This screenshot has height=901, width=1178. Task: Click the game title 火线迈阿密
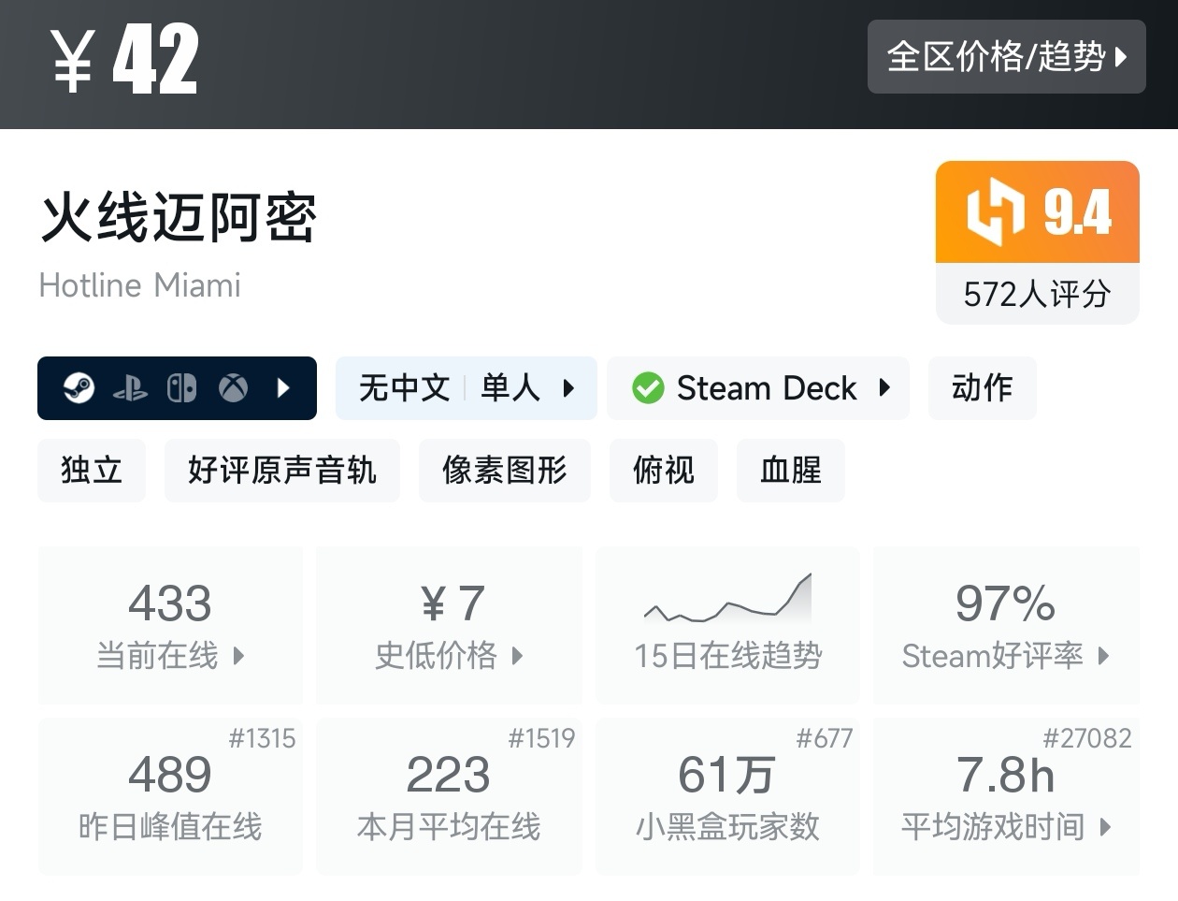(x=179, y=218)
